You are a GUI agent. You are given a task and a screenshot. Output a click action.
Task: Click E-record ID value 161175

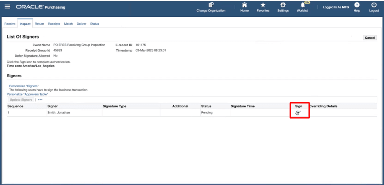point(140,45)
